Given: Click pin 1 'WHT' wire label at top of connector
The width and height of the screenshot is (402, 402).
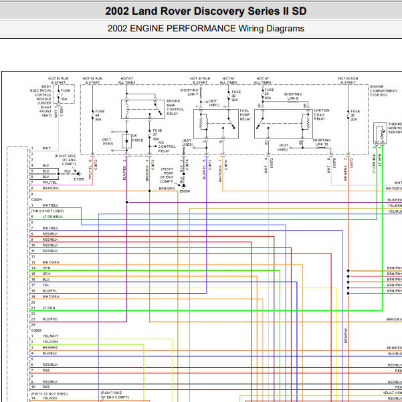Looking at the screenshot, I should 46,148.
